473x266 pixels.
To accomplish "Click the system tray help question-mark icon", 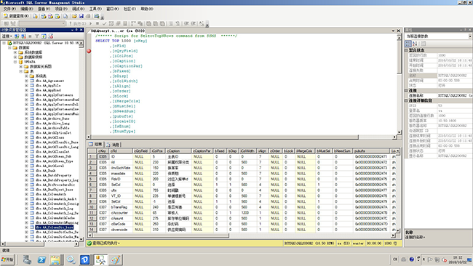I will [412, 259].
